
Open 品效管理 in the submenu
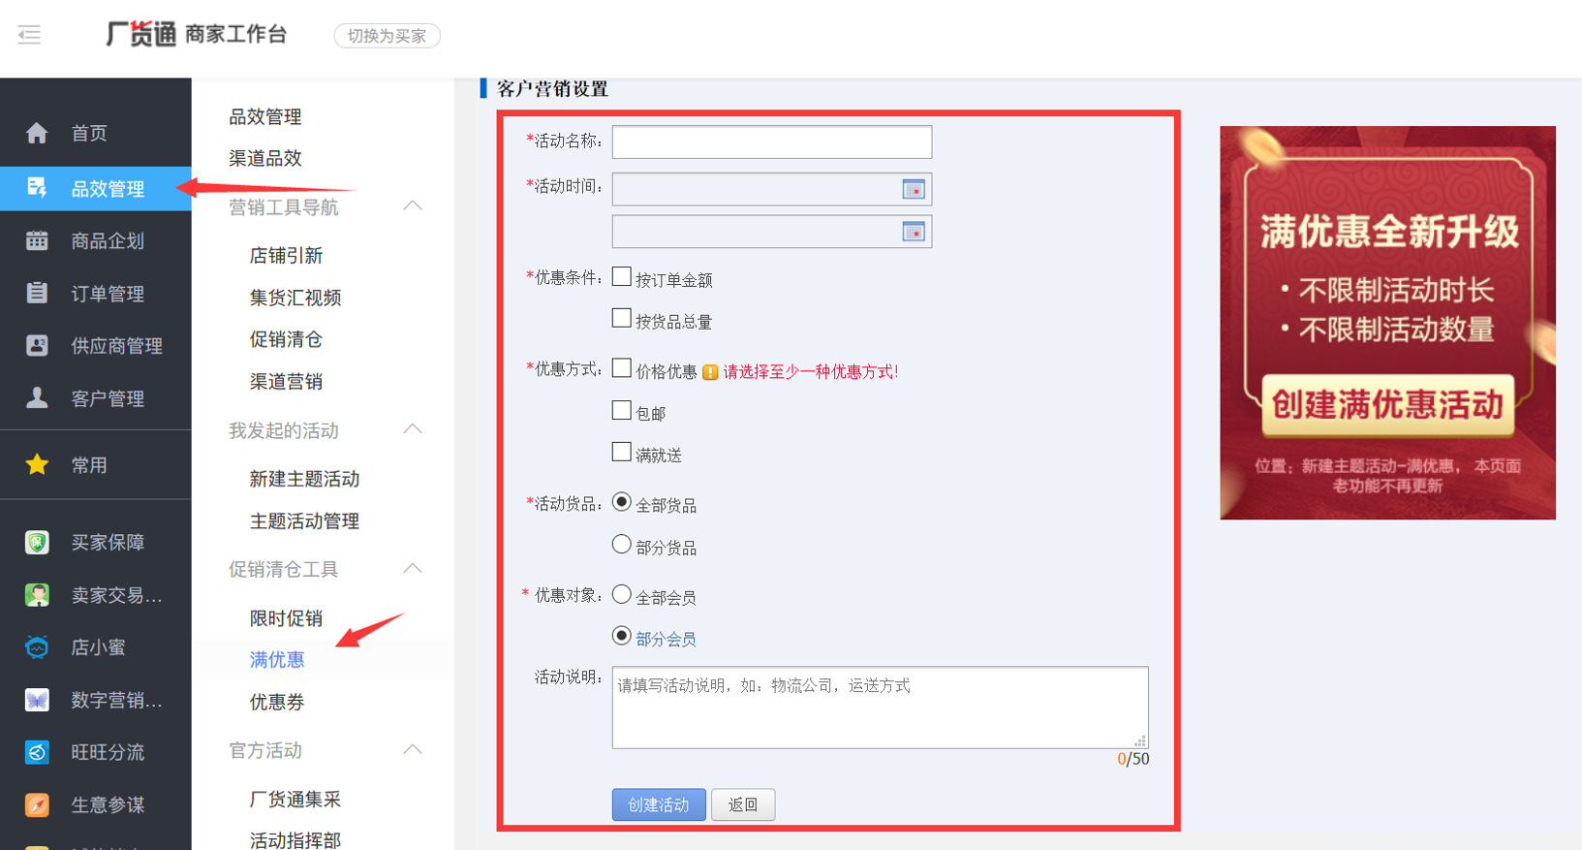[x=265, y=116]
